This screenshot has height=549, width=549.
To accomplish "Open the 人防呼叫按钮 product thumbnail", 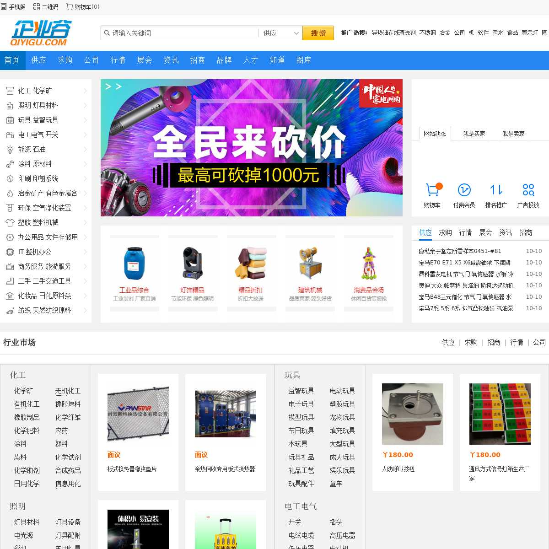I will click(413, 414).
